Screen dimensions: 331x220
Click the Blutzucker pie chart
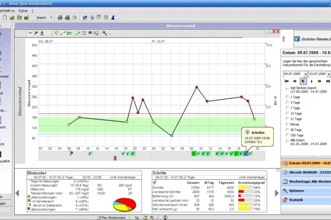[x=125, y=204]
